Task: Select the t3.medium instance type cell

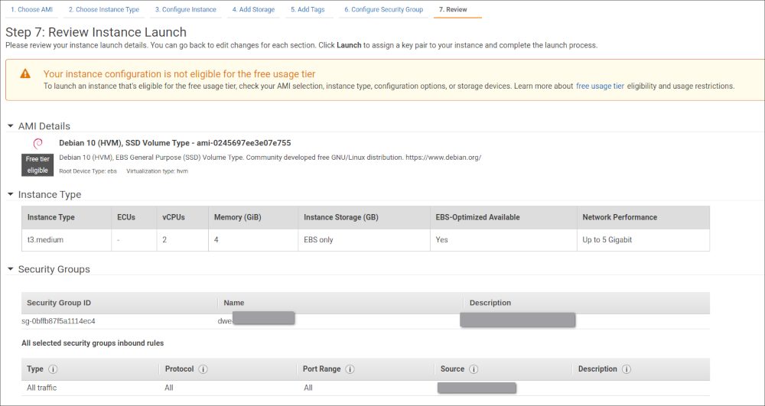Action: pyautogui.click(x=67, y=240)
